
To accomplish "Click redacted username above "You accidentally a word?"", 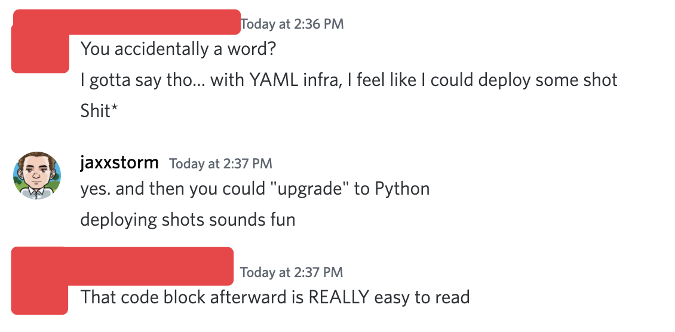I will coord(127,22).
